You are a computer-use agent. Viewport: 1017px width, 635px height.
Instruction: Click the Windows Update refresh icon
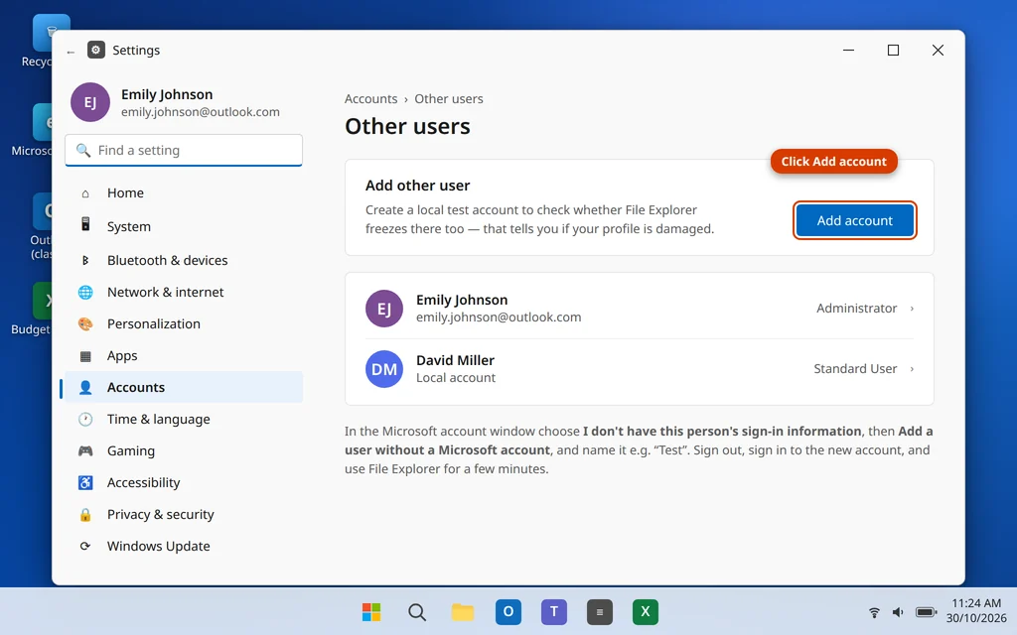pyautogui.click(x=85, y=547)
